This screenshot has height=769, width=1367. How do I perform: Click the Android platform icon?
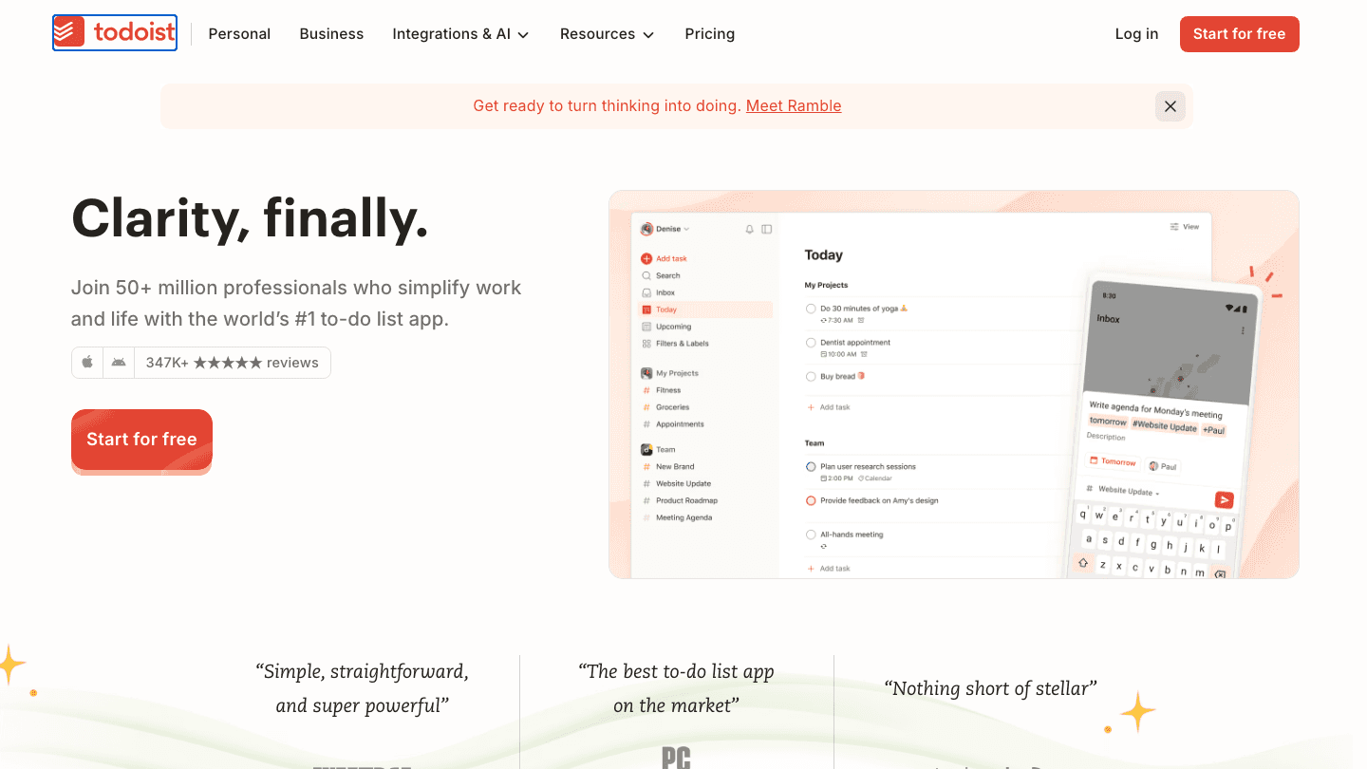[x=119, y=363]
